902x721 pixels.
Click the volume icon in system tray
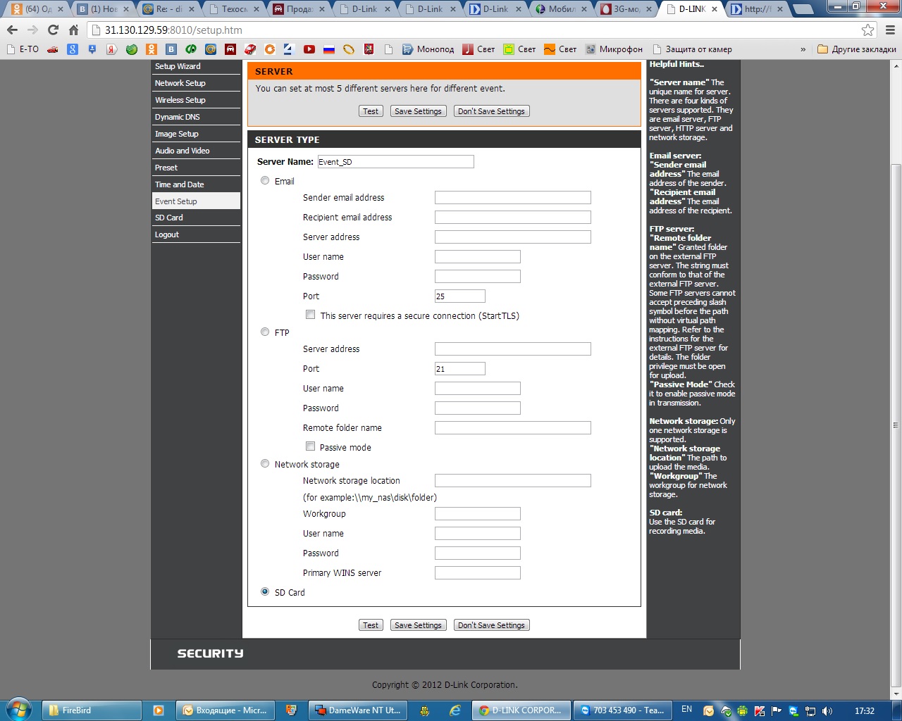point(827,710)
